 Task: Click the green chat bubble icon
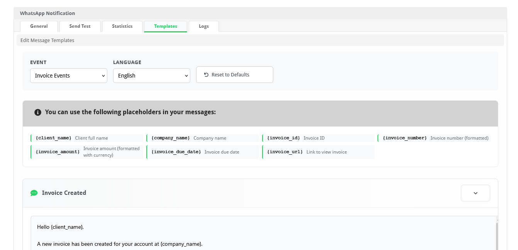34,193
